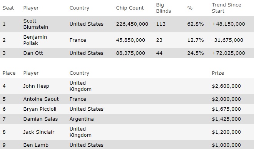Screen dimensions: 254x149
Task: Click Damian Salas player name
Action: 40,119
